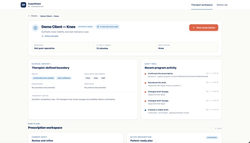Select the stair confidence goal tag
The height and width of the screenshot is (143, 250).
64,78
